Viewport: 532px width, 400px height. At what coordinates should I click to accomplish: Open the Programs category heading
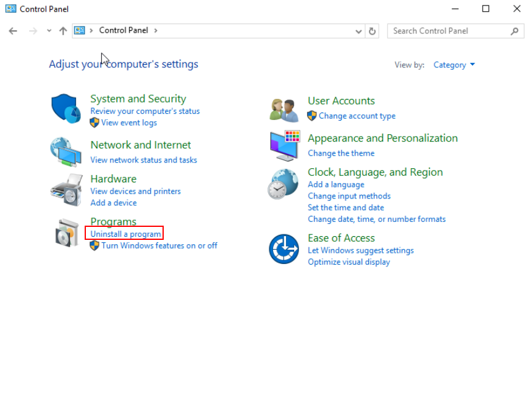113,221
